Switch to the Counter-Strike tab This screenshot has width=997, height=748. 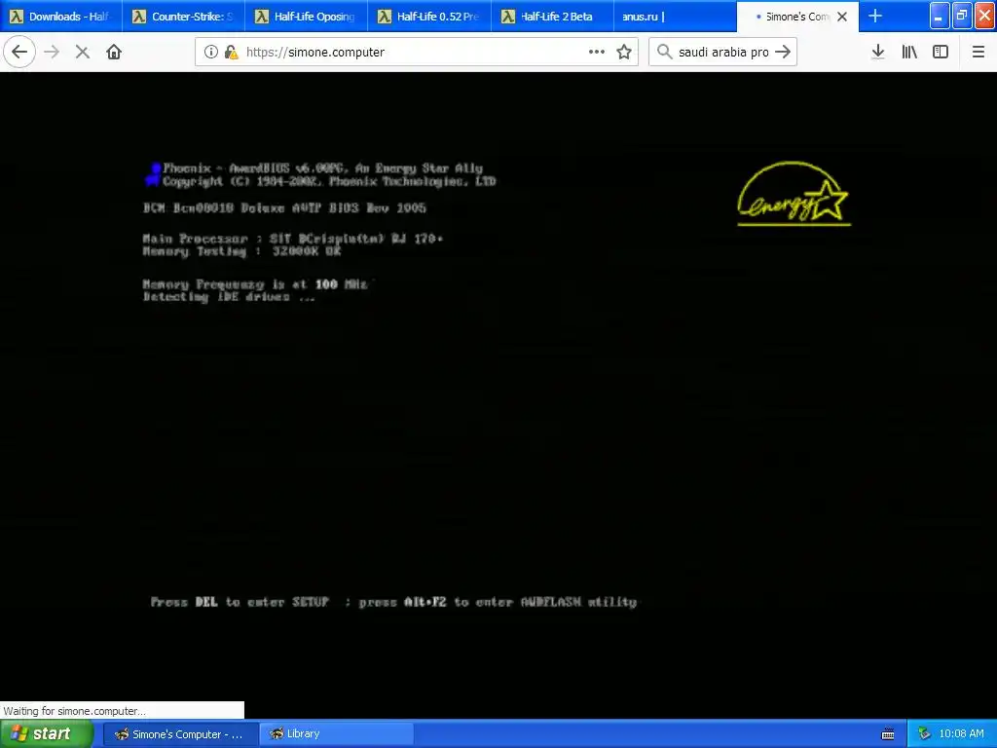tap(183, 17)
